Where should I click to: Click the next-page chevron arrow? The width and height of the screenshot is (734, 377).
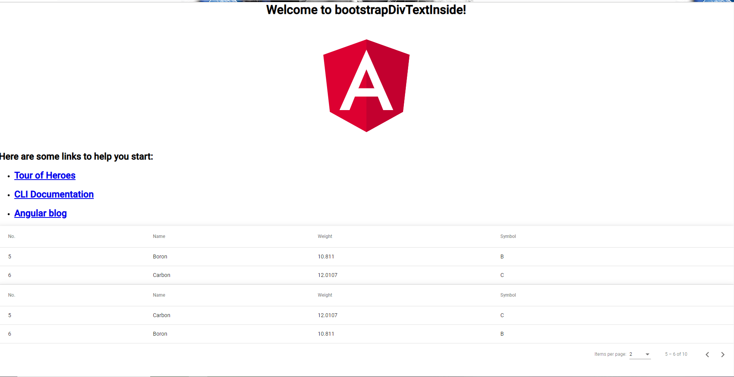[722, 354]
